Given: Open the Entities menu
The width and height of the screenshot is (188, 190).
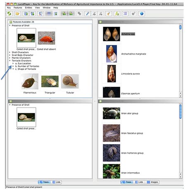Looking at the screenshot, I should point(29,8).
